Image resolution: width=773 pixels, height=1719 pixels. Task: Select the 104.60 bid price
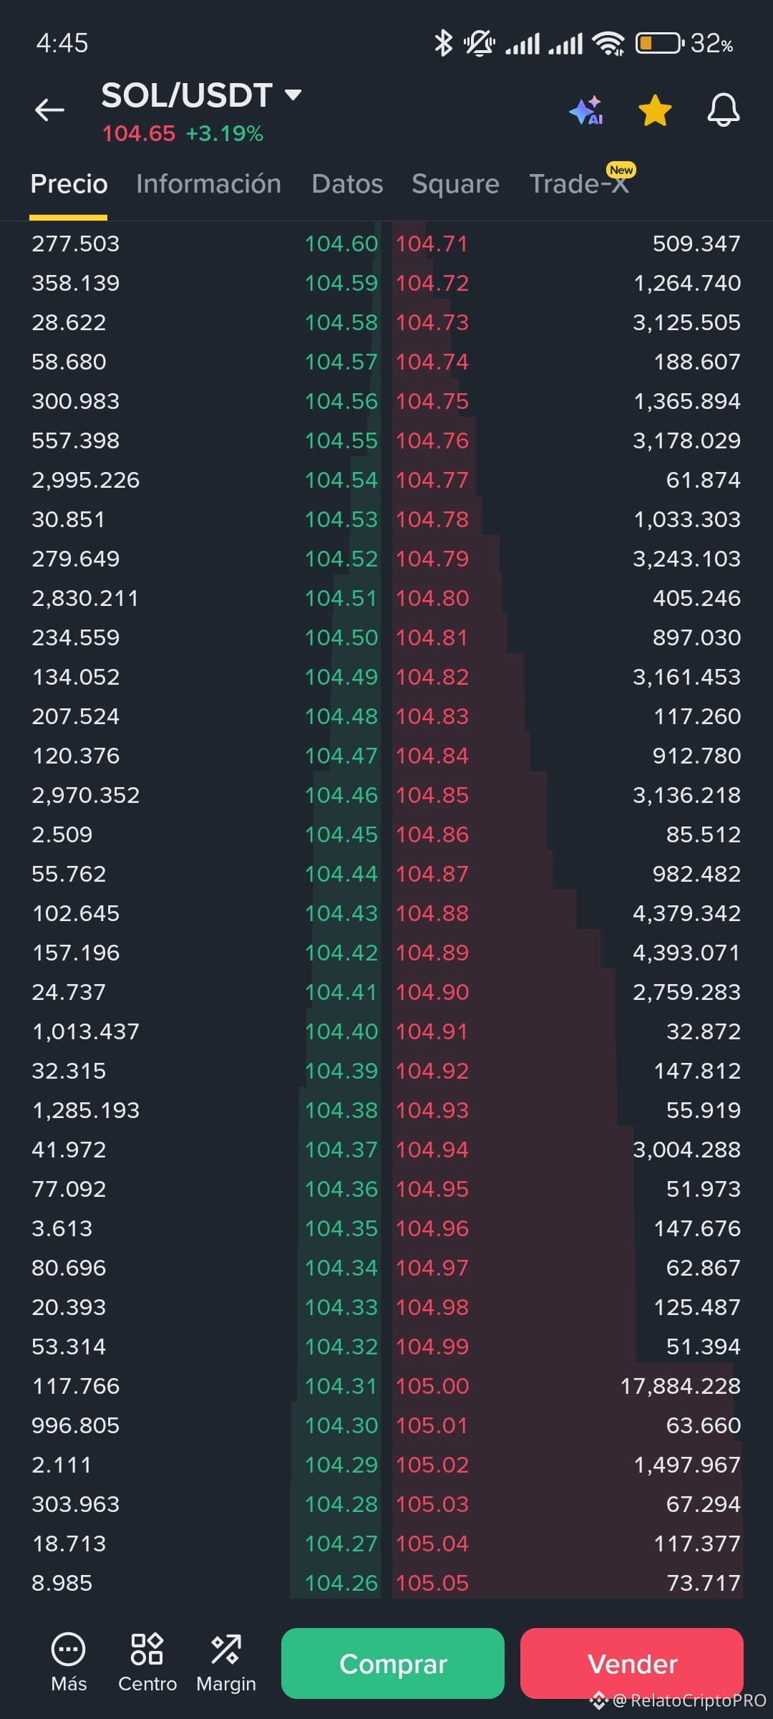tap(341, 244)
